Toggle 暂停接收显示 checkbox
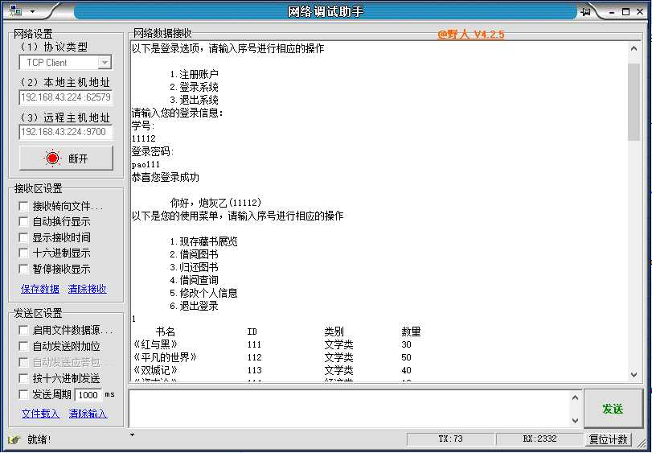652x453 pixels. point(23,269)
